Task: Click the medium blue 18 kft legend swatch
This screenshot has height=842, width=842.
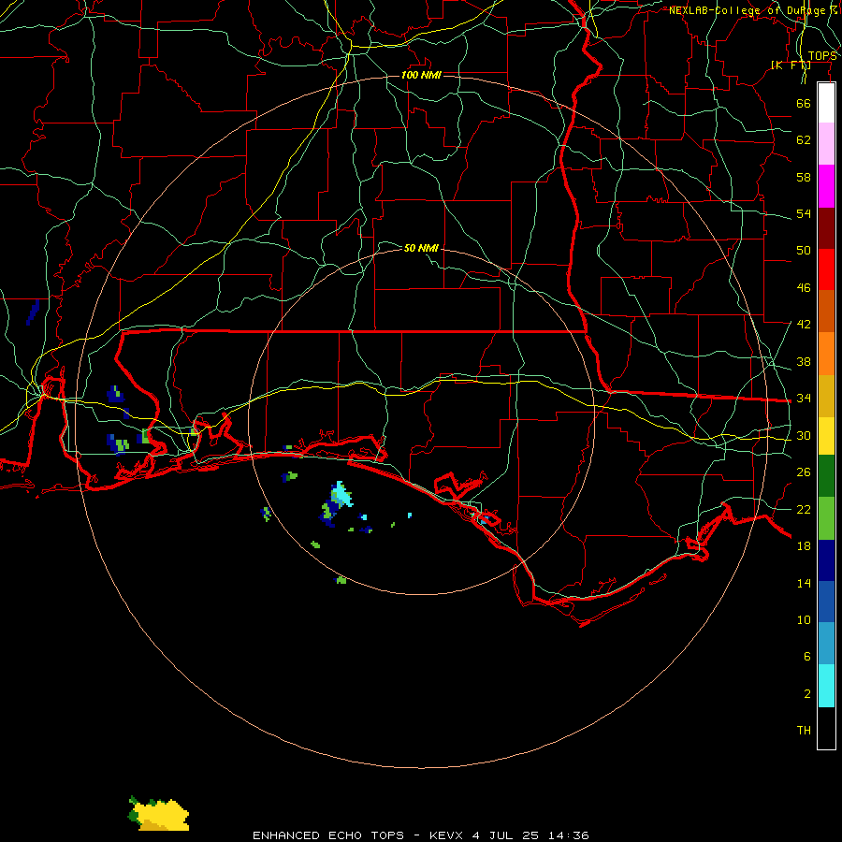Action: 826,602
